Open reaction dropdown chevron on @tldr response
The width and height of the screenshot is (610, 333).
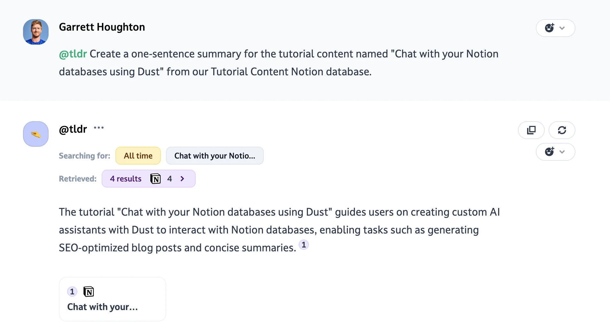tap(562, 152)
